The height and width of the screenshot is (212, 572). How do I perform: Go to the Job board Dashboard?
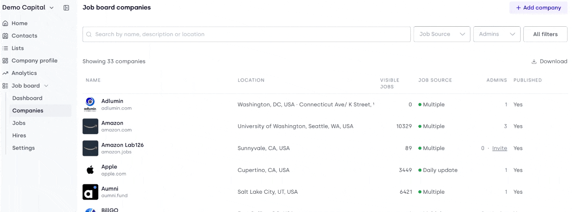point(27,98)
